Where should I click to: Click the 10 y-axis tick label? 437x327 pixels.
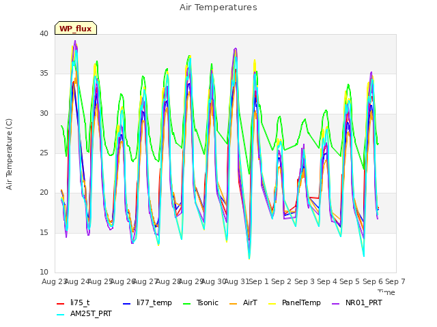coord(44,272)
